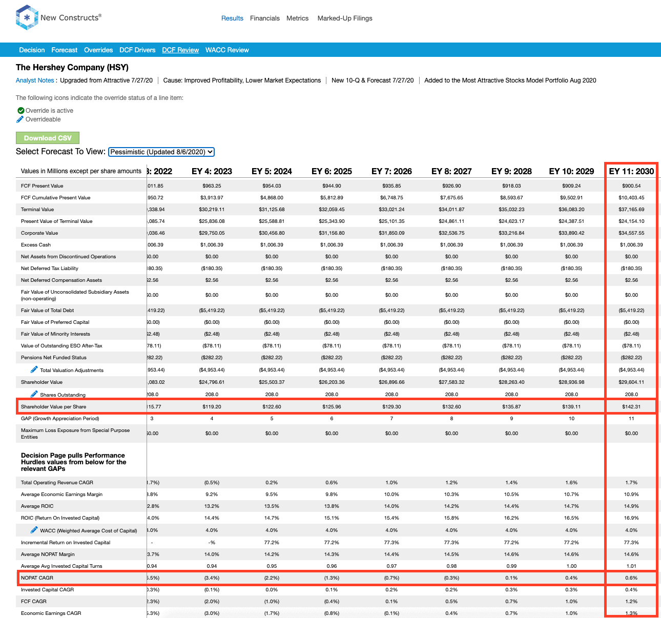
Task: Click the Corporate Value row label
Action: (39, 233)
